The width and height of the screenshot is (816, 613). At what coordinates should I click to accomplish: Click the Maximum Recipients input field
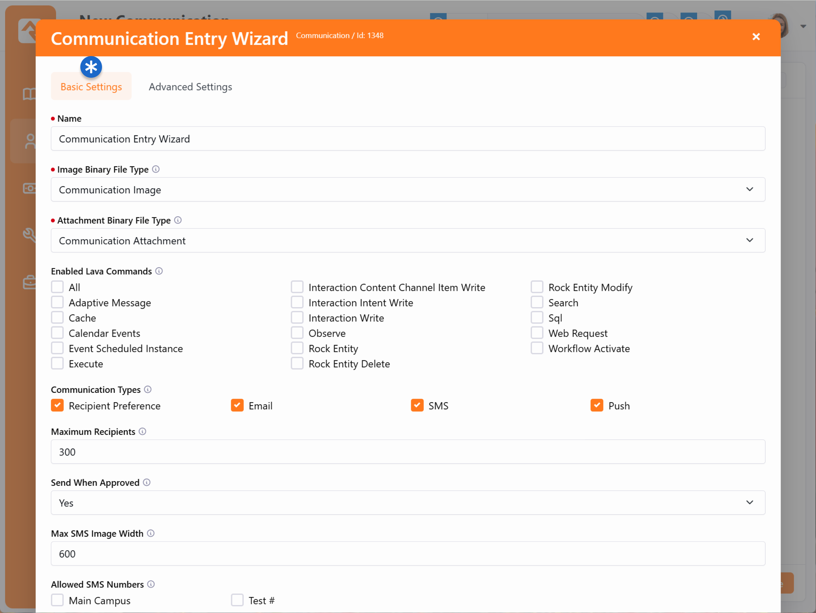(408, 452)
